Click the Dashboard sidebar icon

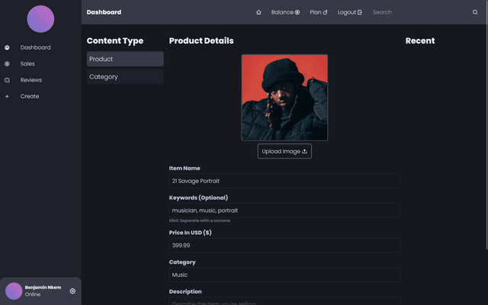[7, 47]
